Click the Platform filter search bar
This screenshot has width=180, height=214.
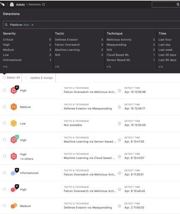[91, 25]
